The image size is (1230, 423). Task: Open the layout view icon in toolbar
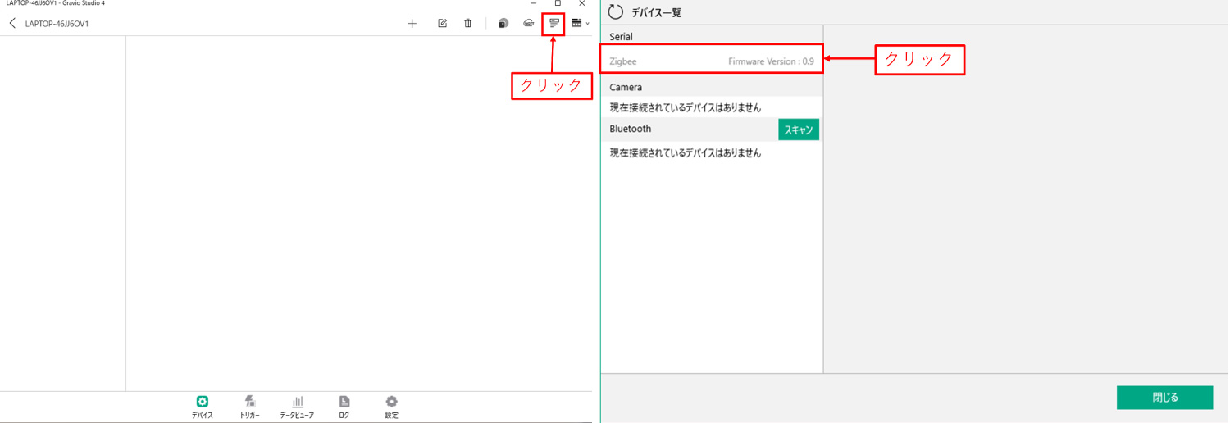click(x=576, y=23)
